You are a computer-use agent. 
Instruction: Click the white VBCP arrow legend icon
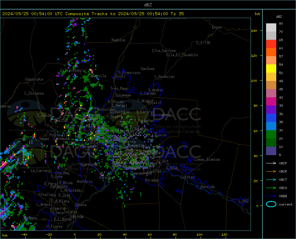coord(271,163)
